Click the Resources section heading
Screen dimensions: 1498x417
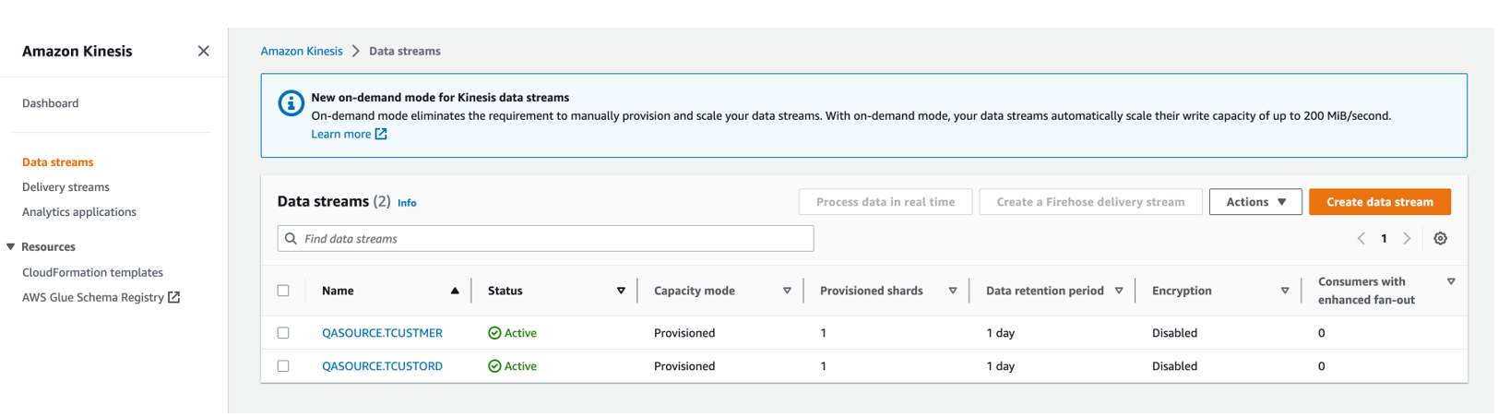tap(49, 247)
